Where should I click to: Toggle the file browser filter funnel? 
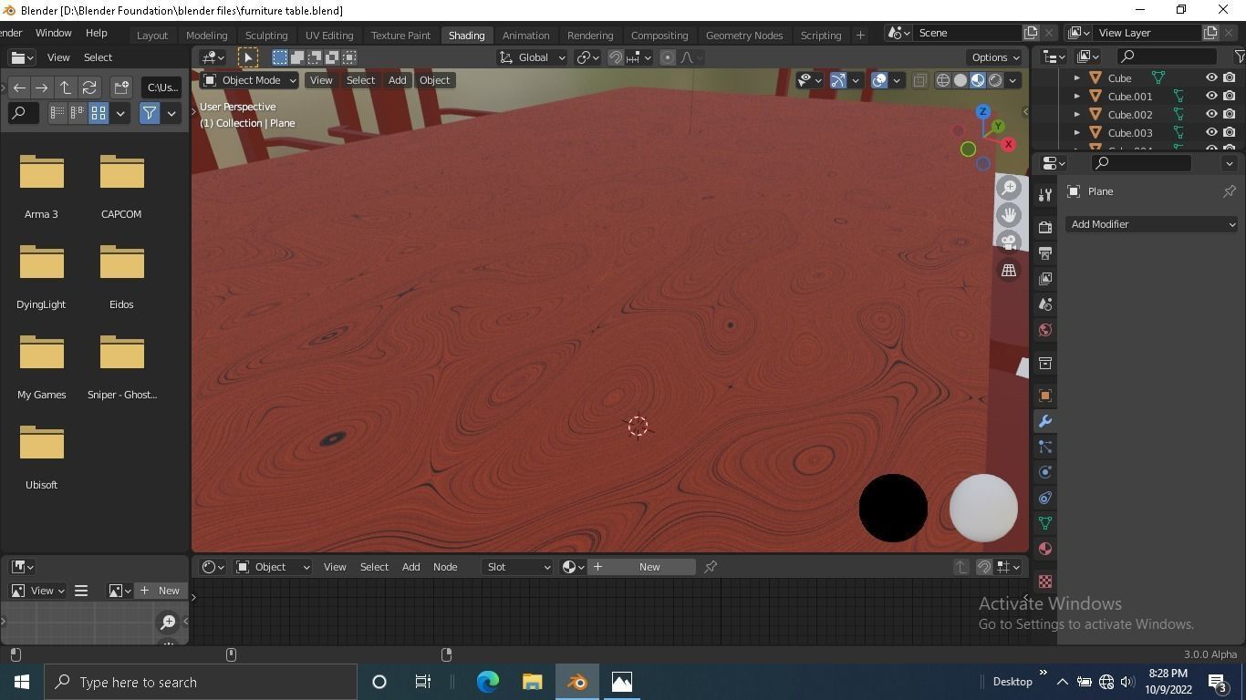click(x=149, y=113)
